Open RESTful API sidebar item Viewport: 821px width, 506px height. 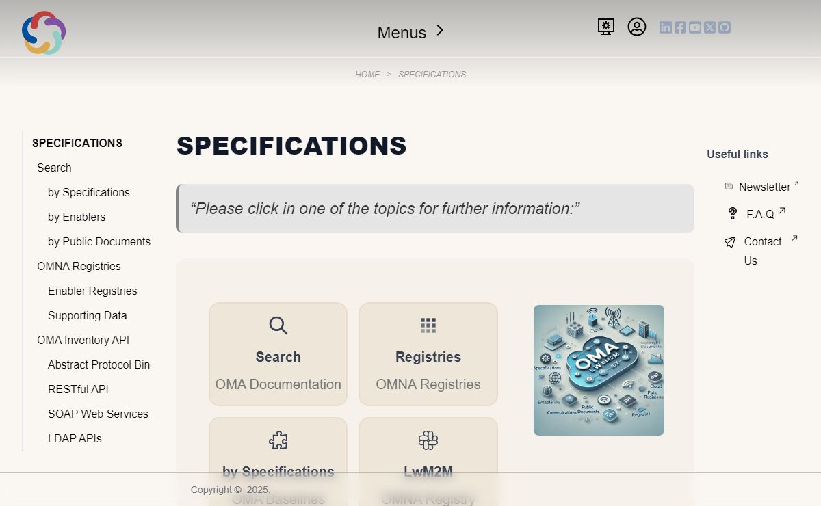point(78,389)
